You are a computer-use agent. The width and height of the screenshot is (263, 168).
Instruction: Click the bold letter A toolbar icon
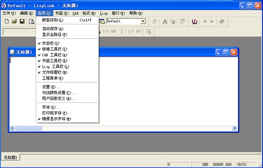click(165, 21)
